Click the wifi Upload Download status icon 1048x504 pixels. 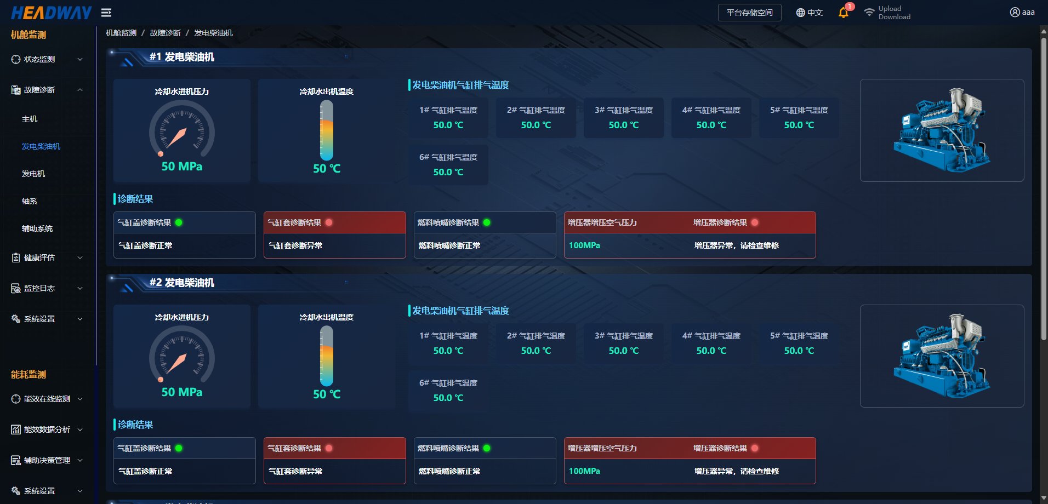click(869, 13)
